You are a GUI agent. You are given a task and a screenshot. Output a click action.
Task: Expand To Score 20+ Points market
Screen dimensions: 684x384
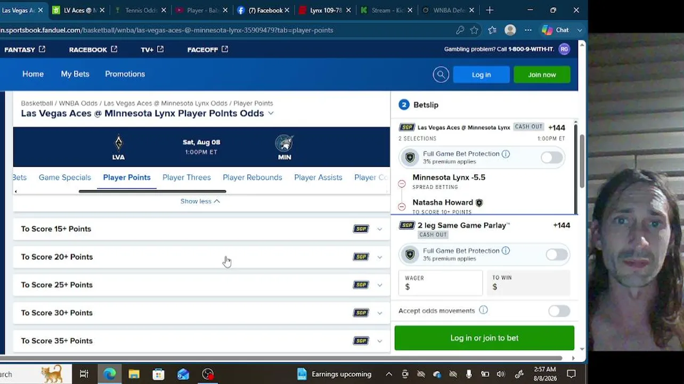(380, 257)
